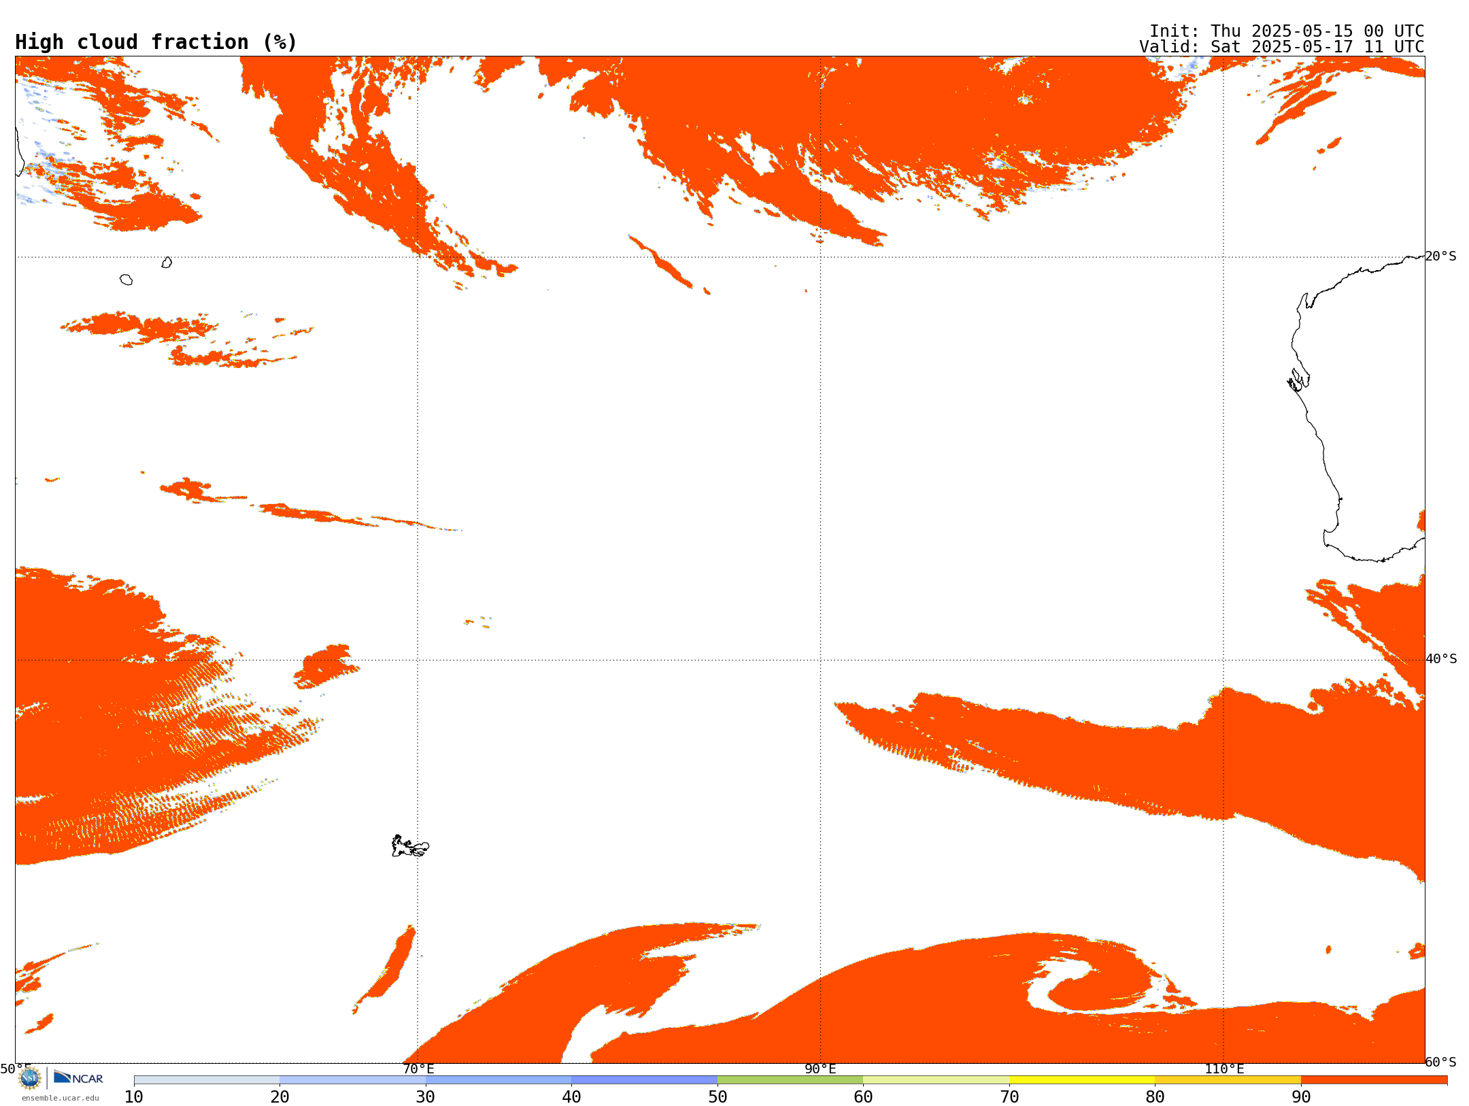Viewport: 1469px width, 1106px height.
Task: Click the colorbar tick label 90
Action: point(1301,1097)
